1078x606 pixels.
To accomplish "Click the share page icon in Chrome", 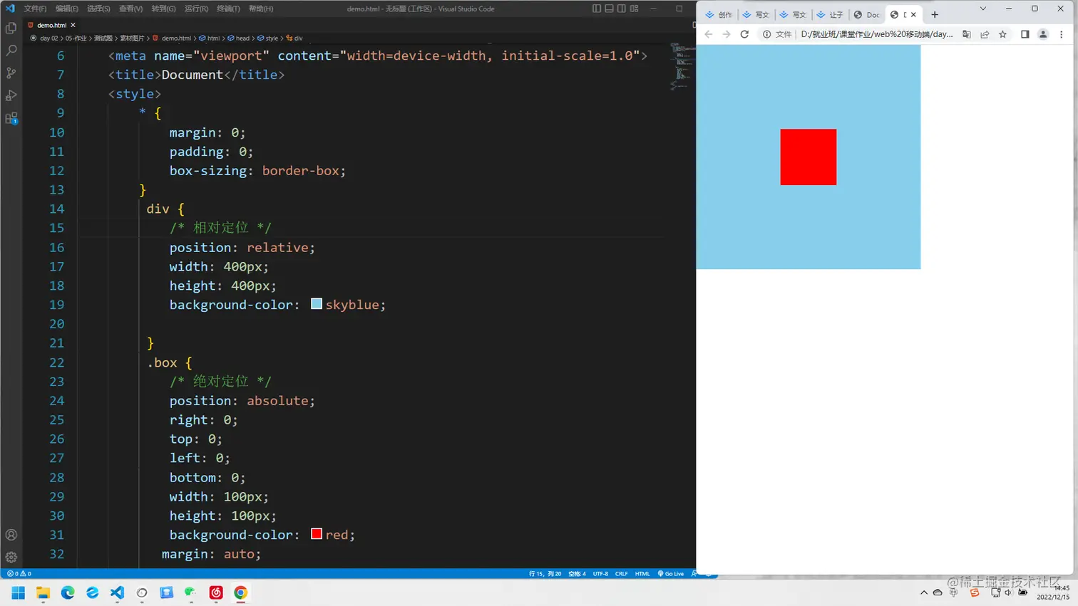I will [985, 34].
